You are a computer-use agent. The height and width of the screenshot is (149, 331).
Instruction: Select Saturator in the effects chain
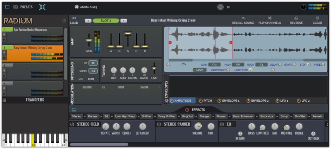tap(267, 116)
